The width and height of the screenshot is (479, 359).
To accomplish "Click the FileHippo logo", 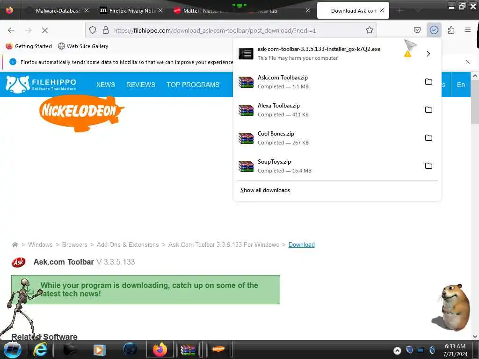I will click(x=41, y=84).
